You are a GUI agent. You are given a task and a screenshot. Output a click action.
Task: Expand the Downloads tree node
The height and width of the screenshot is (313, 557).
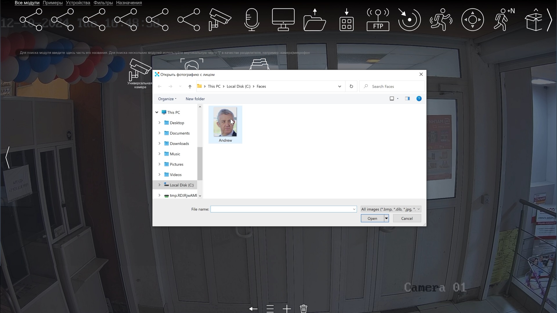click(159, 143)
